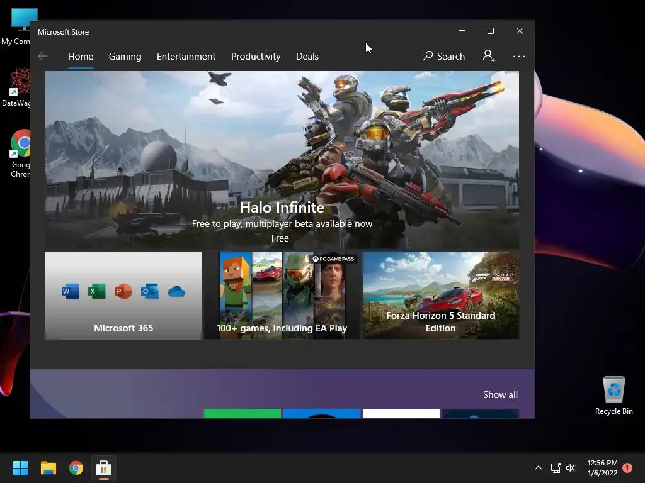Open the See more three-dots menu

click(519, 56)
